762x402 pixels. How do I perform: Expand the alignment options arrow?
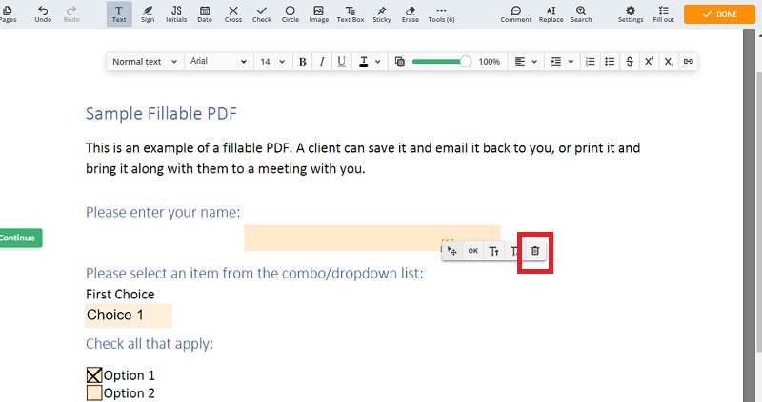pyautogui.click(x=534, y=62)
